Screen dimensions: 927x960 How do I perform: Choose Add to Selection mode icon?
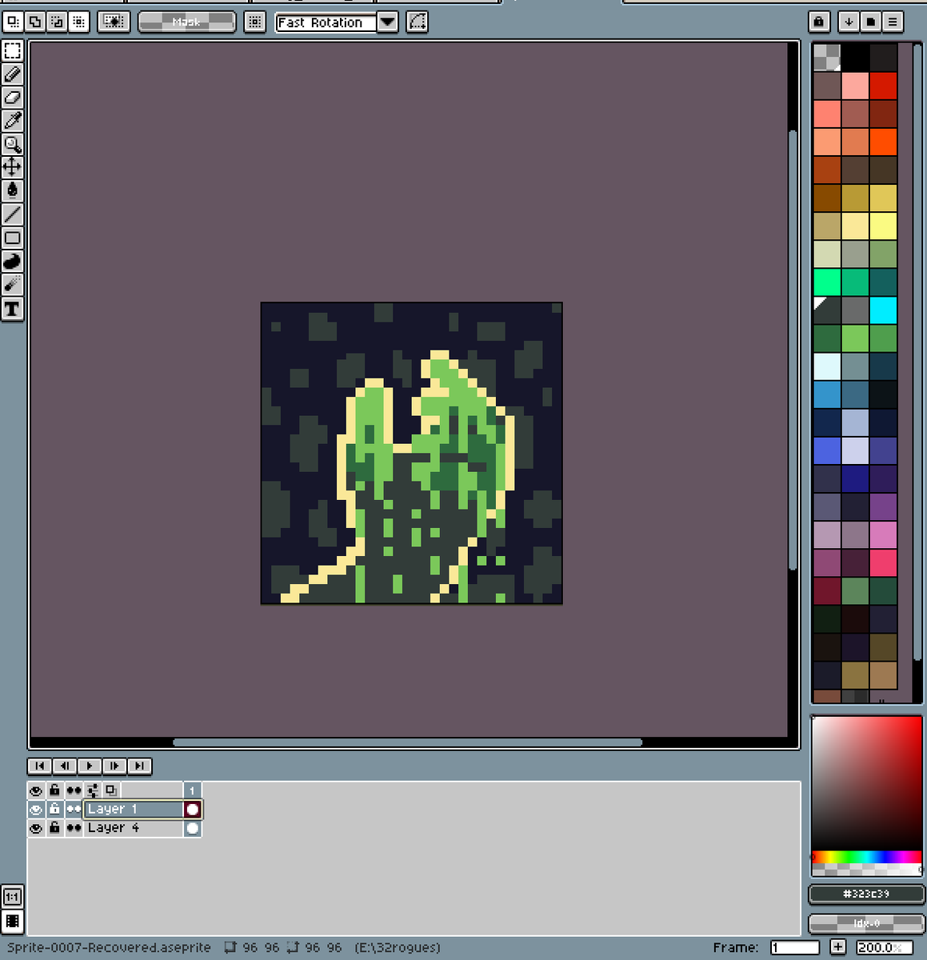coord(35,22)
